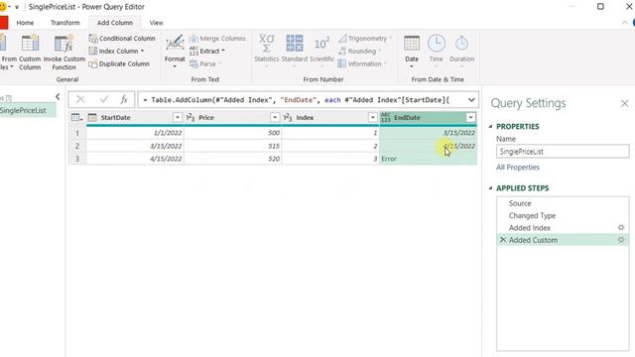The width and height of the screenshot is (635, 357).
Task: Switch to the Transform tab
Action: point(65,23)
